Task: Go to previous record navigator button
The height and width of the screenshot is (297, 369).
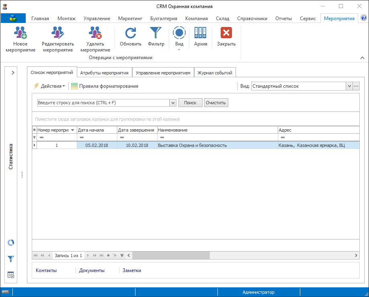Action: 49,255
